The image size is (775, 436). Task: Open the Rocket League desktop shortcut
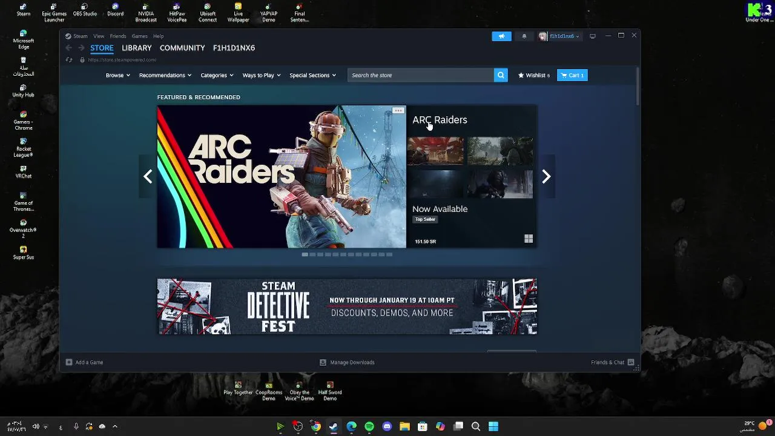point(23,148)
